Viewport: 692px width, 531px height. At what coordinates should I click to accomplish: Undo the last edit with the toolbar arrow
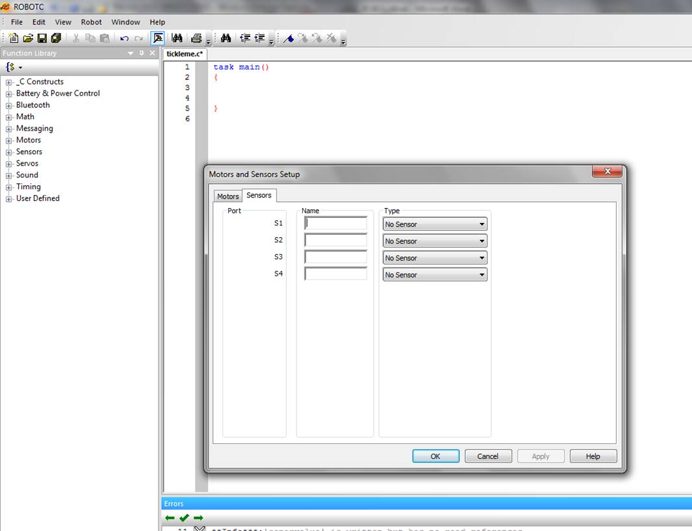pyautogui.click(x=125, y=38)
